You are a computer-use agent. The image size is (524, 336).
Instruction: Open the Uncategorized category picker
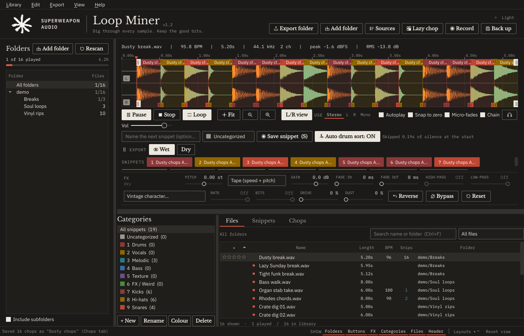pyautogui.click(x=228, y=137)
